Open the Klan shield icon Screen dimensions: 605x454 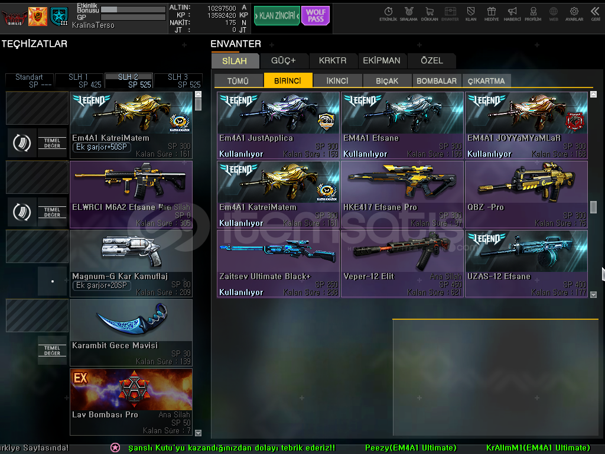[x=471, y=14]
